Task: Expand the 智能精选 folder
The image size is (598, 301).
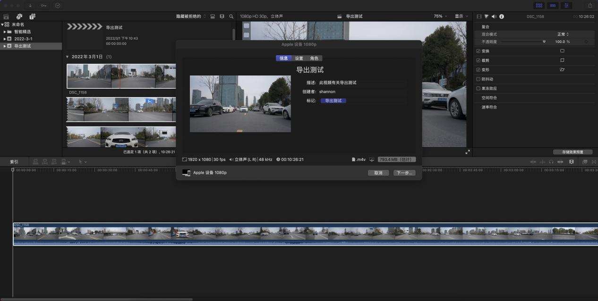Action: tap(4, 32)
